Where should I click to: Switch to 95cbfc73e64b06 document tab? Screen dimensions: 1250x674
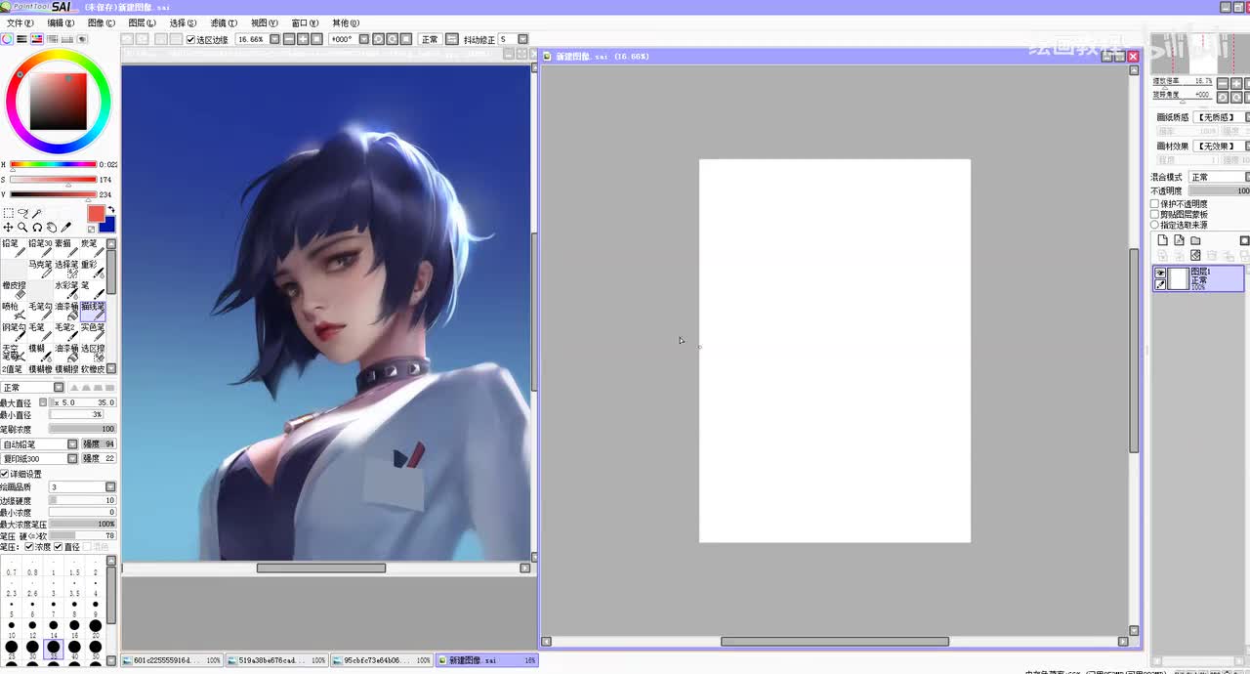[382, 660]
